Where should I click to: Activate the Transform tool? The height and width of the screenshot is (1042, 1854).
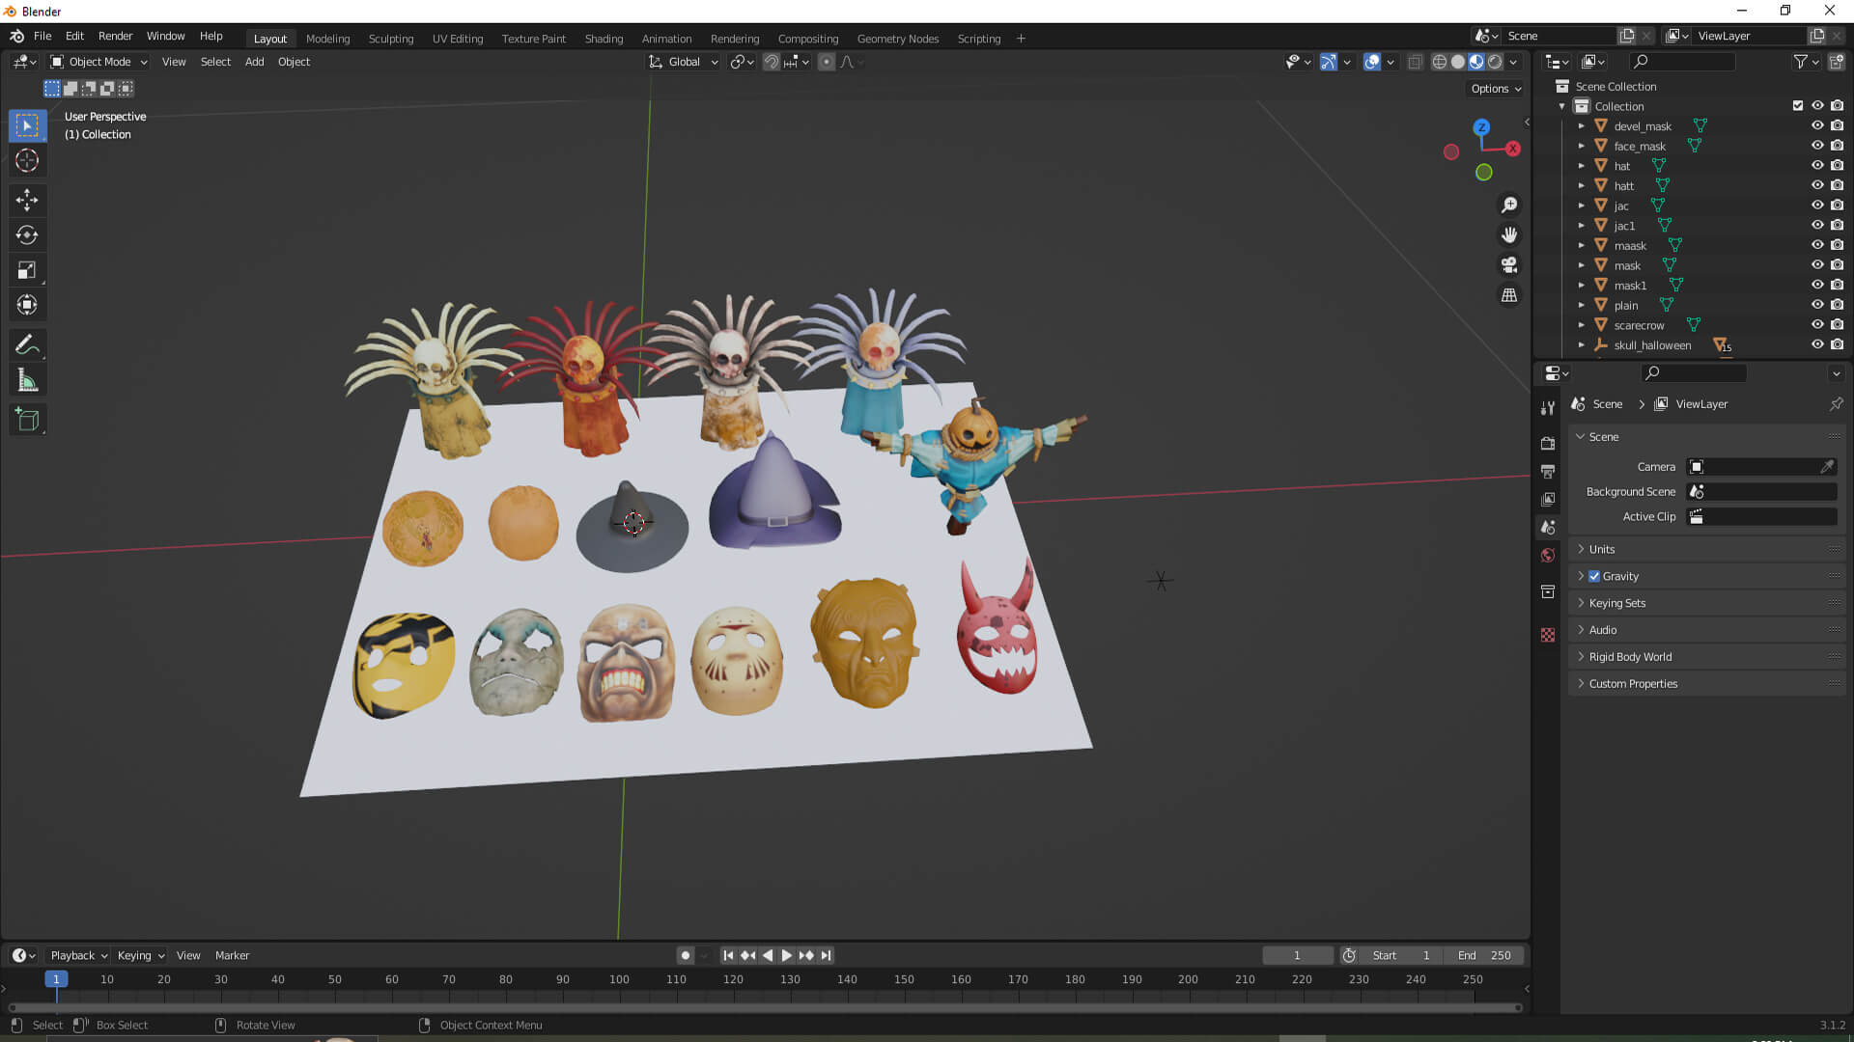tap(27, 305)
